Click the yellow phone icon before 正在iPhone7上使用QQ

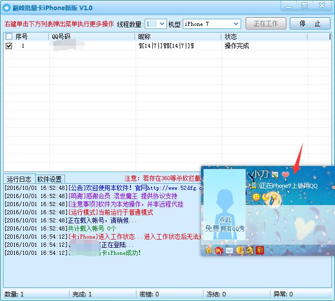point(254,185)
